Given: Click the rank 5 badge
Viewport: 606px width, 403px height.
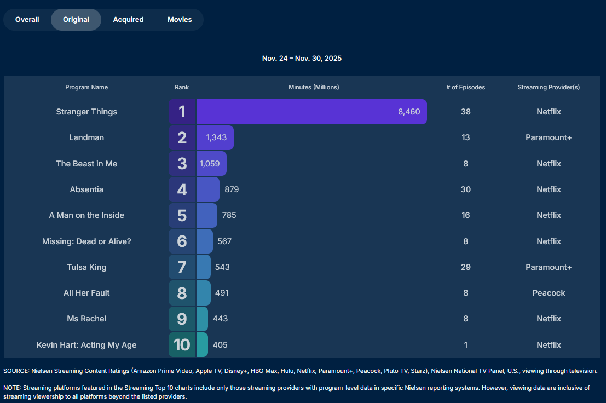Looking at the screenshot, I should [182, 215].
